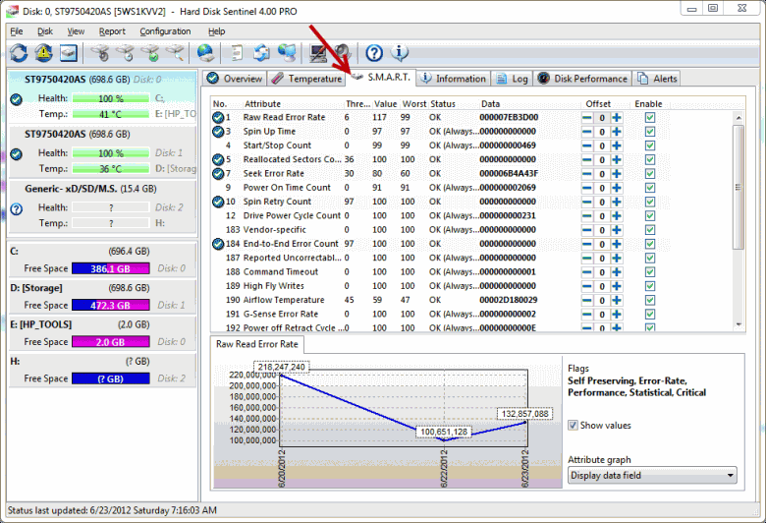Click minus offset button for Seek Error Rate
Screen dimensions: 766x523
coord(587,174)
